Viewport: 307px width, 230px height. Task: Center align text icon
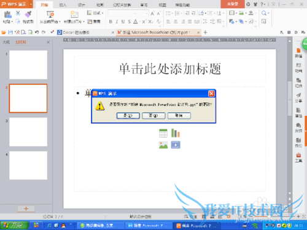[176, 21]
